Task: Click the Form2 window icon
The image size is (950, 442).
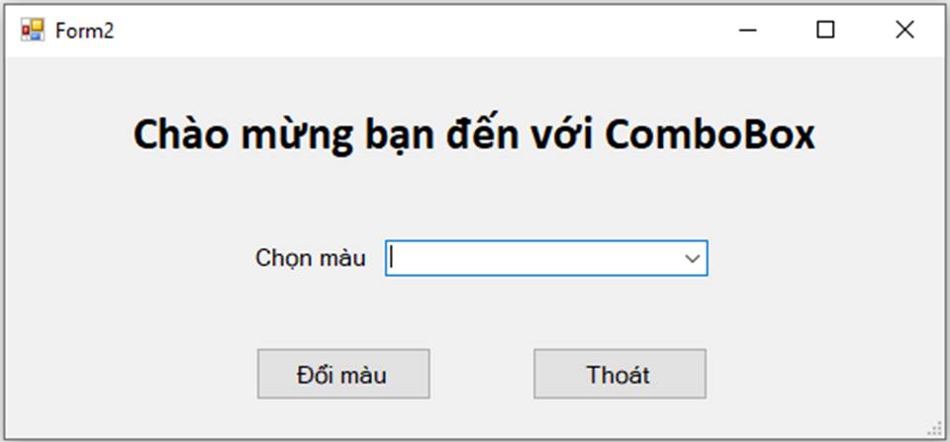Action: [x=33, y=31]
